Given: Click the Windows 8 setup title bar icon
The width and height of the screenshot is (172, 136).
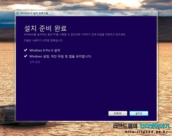Looking at the screenshot, I should pyautogui.click(x=18, y=13).
